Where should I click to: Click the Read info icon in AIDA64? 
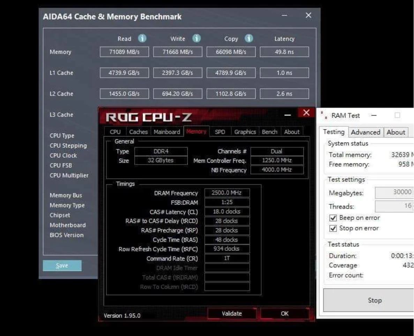point(142,38)
